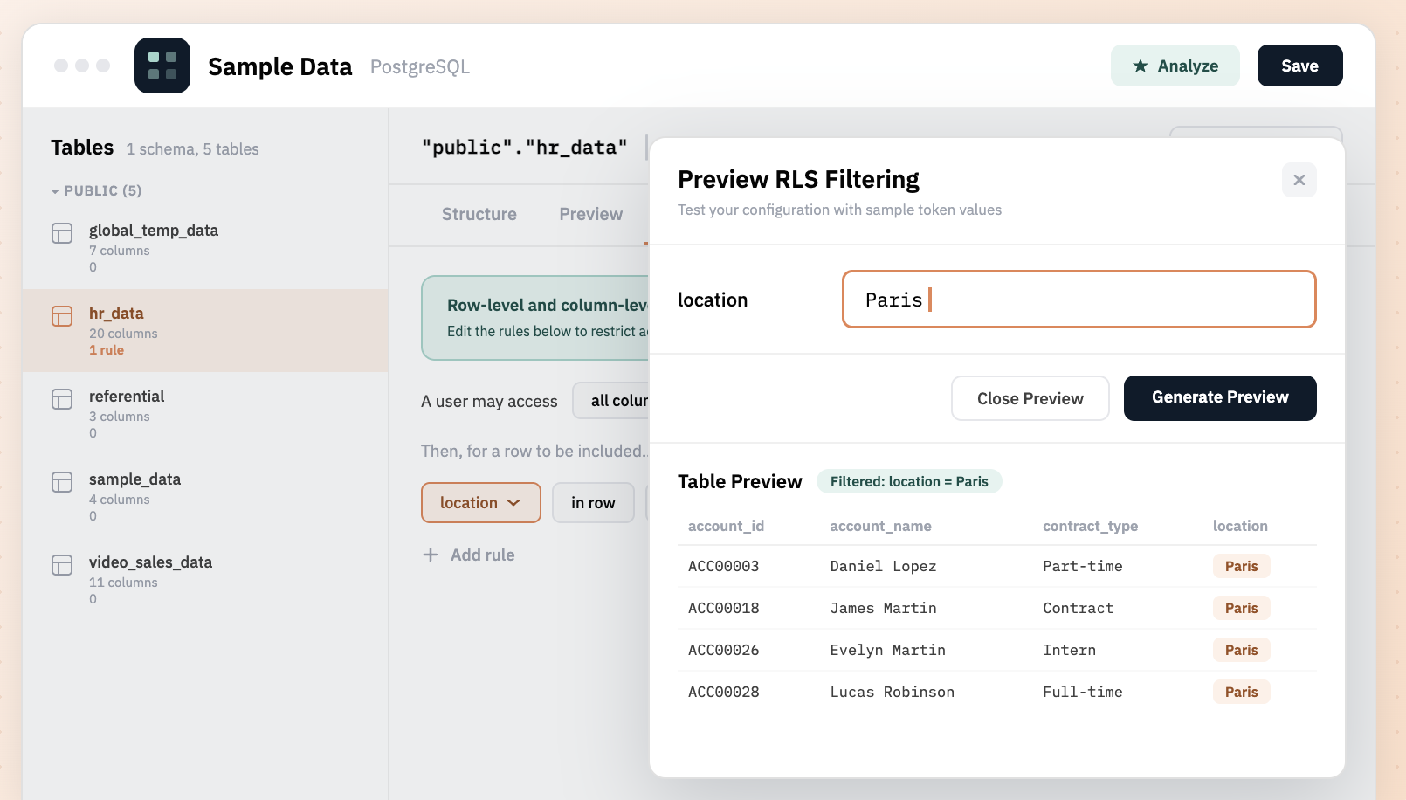This screenshot has width=1406, height=800.
Task: Click Close Preview button
Action: tap(1030, 398)
